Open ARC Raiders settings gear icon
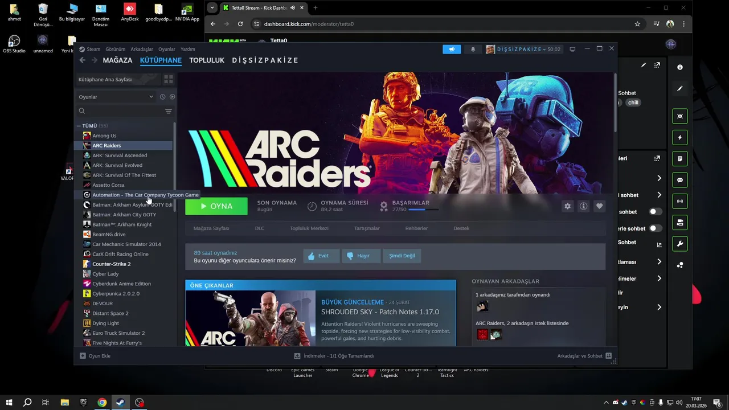The height and width of the screenshot is (410, 729). [567, 206]
